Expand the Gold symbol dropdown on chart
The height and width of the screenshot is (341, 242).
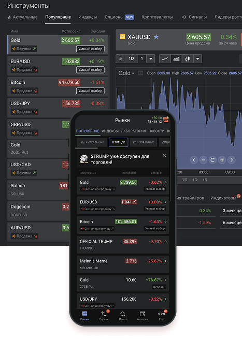126,73
